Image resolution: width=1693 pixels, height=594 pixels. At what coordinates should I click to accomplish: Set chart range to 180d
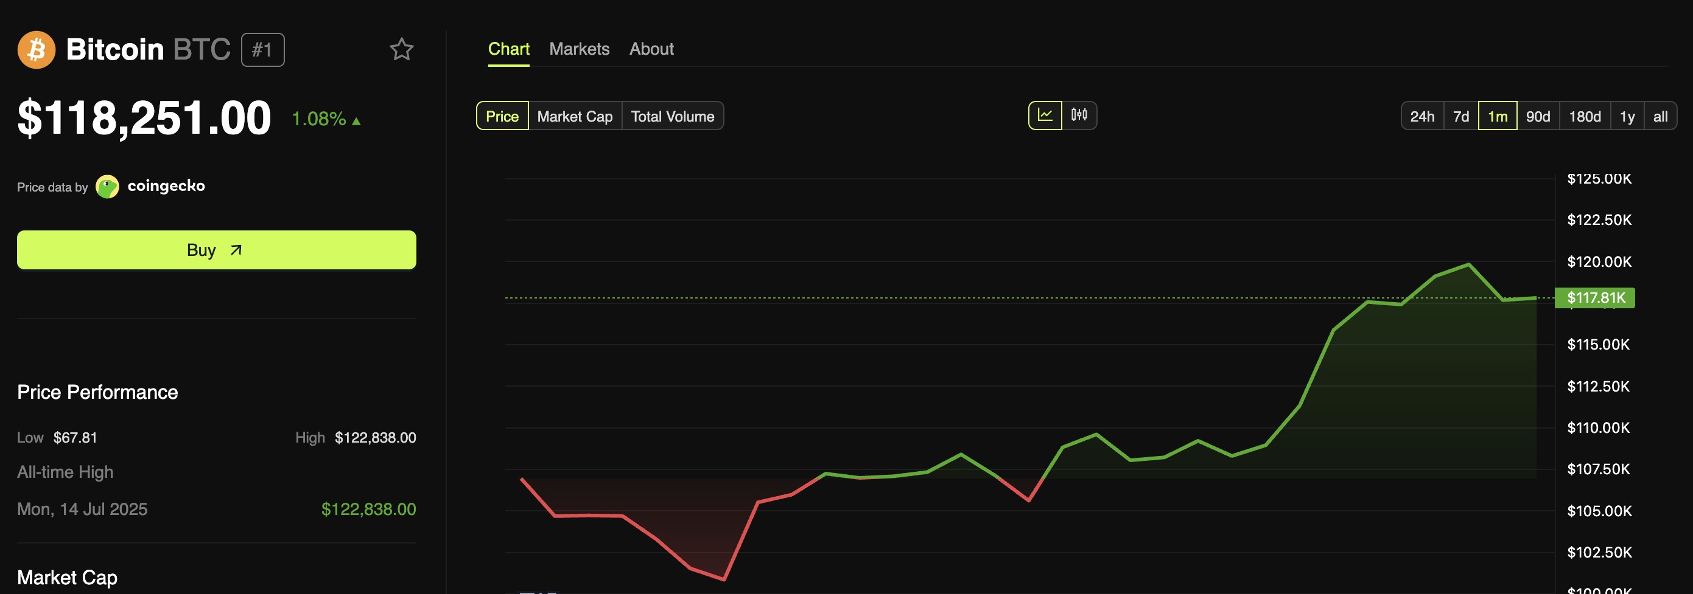pos(1585,116)
